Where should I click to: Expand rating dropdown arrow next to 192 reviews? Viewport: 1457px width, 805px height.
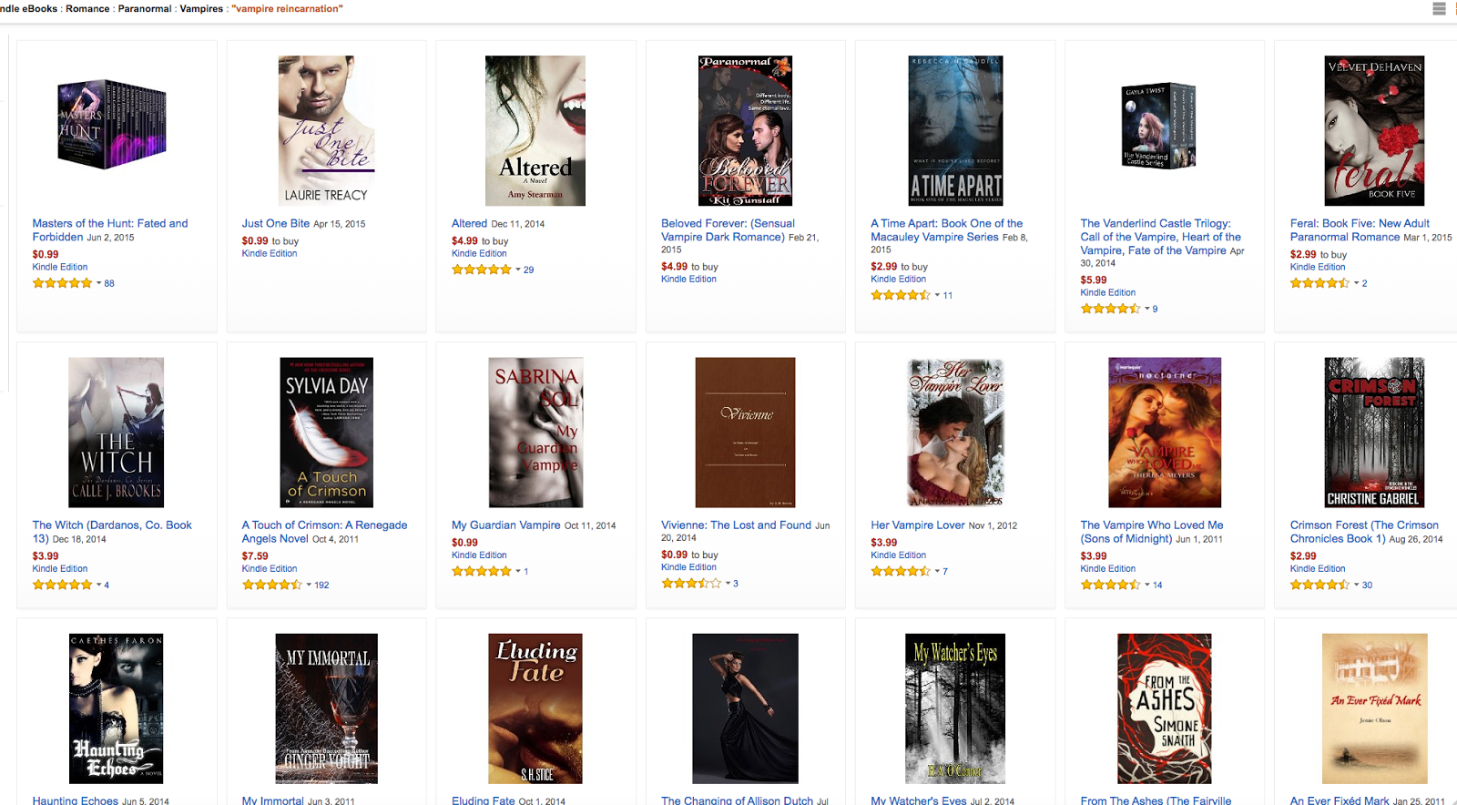pyautogui.click(x=308, y=585)
